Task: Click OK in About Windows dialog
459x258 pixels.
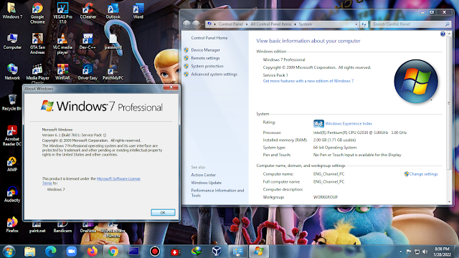Action: point(163,213)
